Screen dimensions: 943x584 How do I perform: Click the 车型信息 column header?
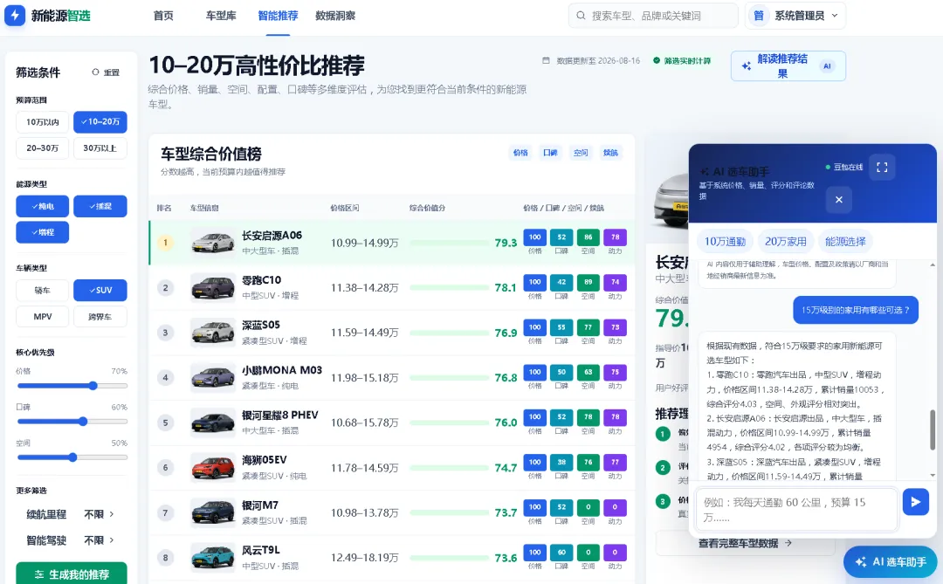[x=204, y=208]
